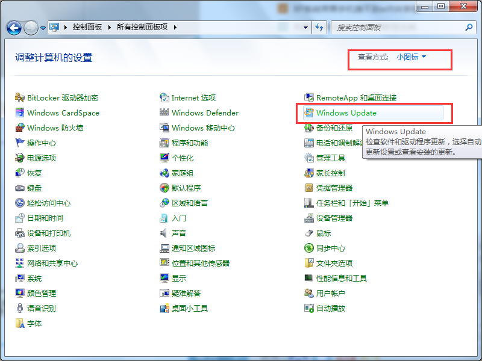
Task: Open the 语音识别 microphone icon
Action: click(20, 308)
